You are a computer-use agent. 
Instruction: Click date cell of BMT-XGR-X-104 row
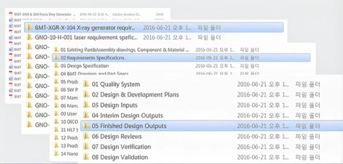coord(167,28)
